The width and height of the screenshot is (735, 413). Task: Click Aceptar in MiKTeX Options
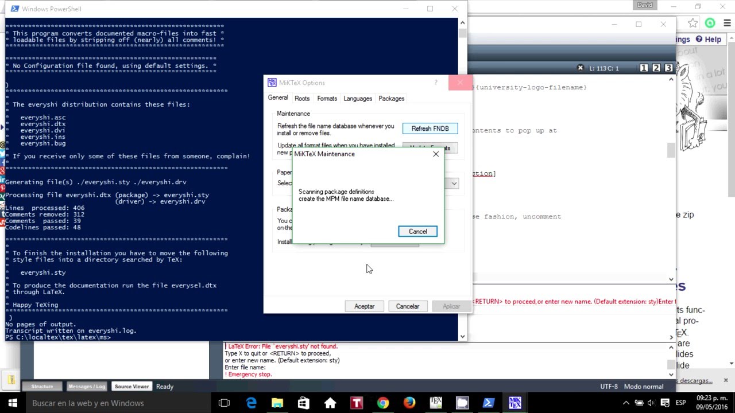[364, 306]
